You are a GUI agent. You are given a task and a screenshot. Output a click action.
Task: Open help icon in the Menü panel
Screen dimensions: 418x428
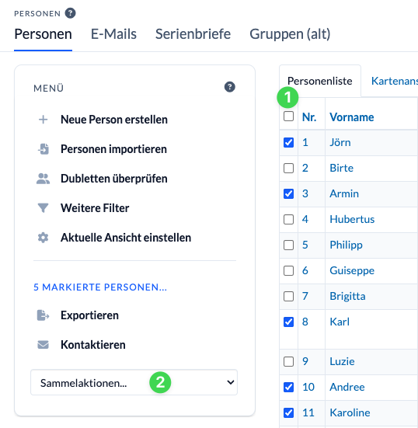[x=230, y=87]
